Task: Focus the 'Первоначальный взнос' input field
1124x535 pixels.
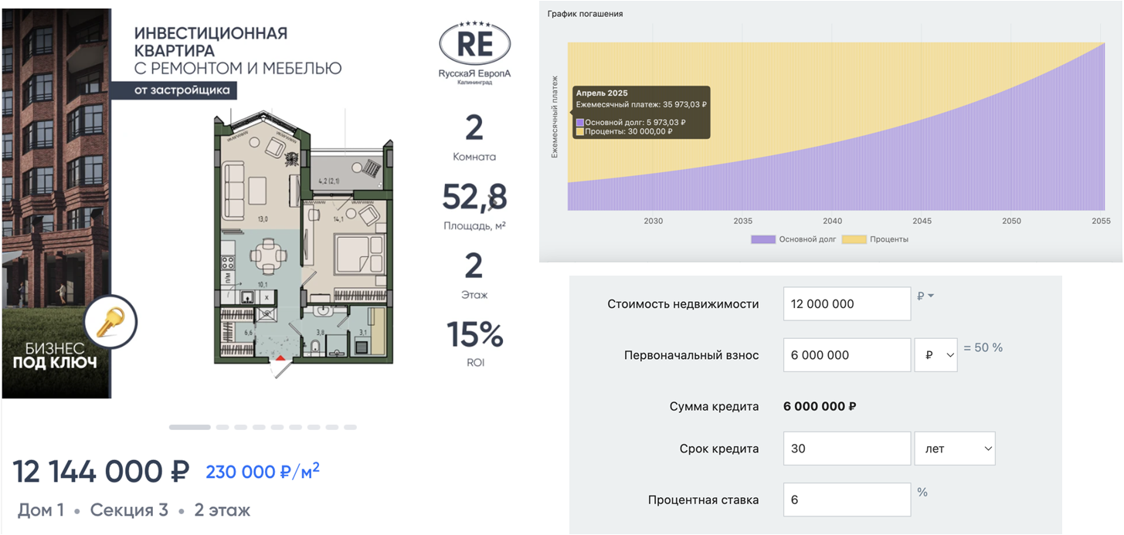Action: (x=847, y=355)
